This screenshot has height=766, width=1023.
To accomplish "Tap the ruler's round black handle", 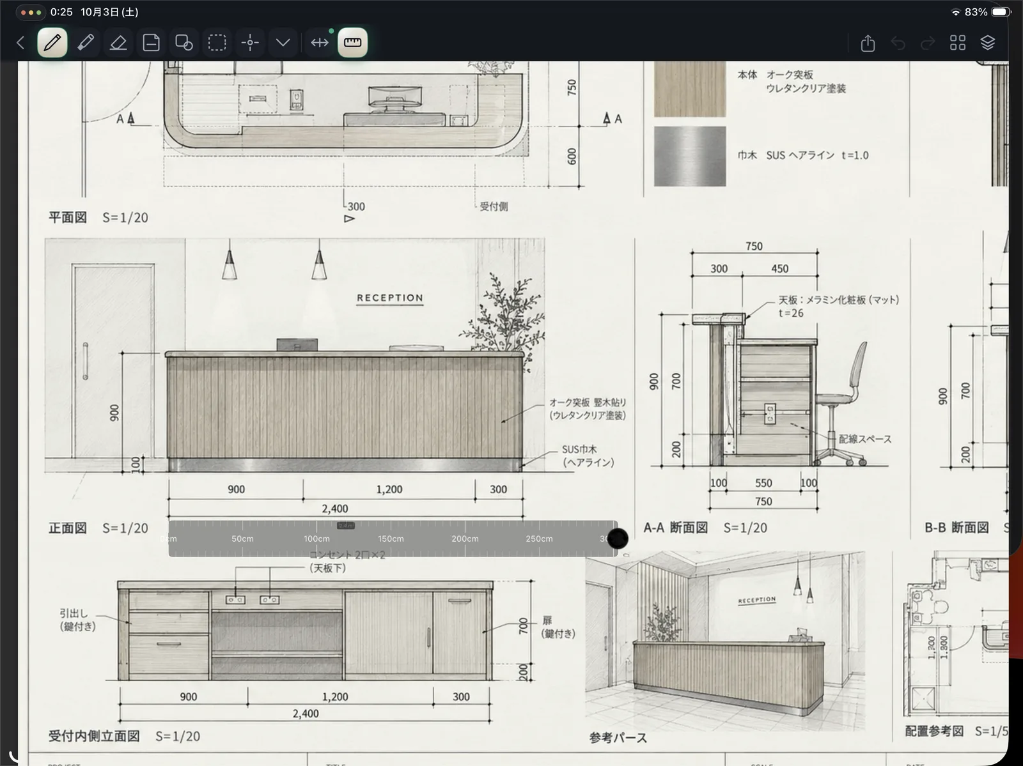I will 617,539.
